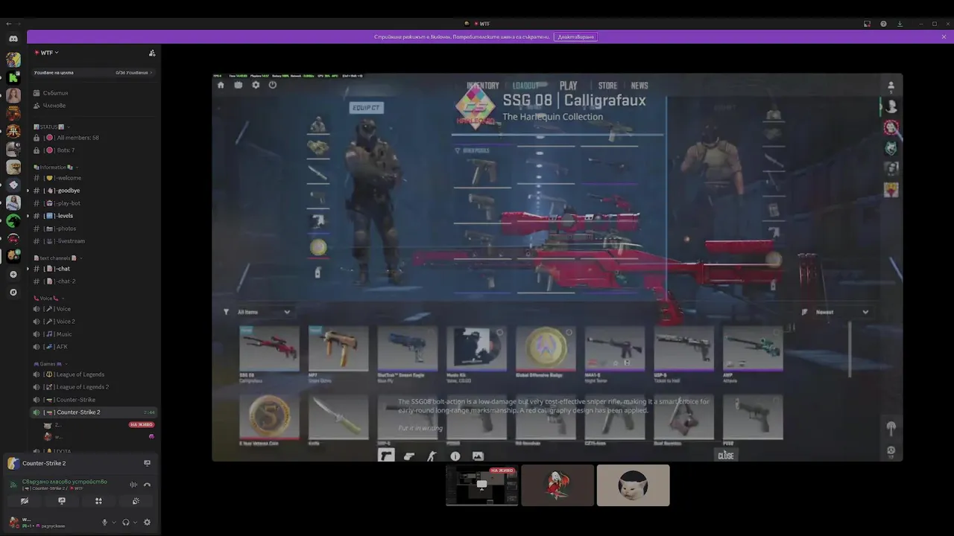Click the Деактивиране button in the banner

click(x=575, y=36)
